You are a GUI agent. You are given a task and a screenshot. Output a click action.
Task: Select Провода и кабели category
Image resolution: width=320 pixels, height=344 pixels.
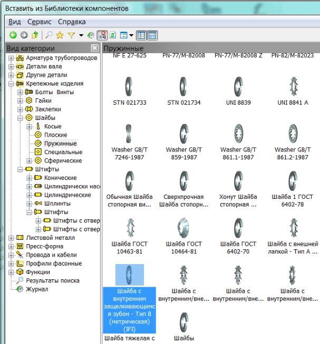tap(52, 255)
